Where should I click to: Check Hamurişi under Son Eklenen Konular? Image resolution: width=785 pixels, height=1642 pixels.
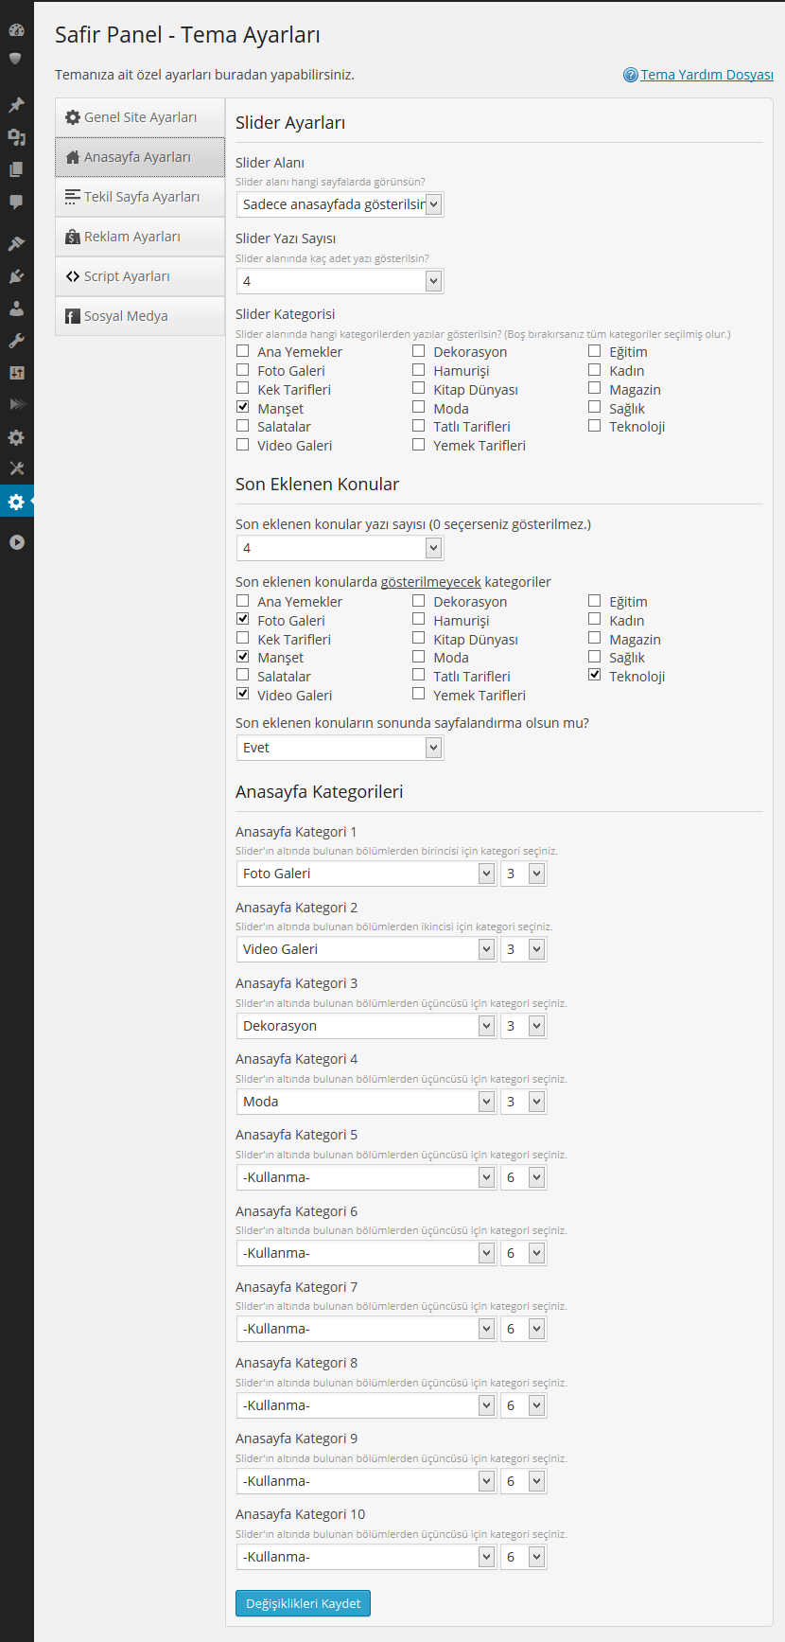[419, 620]
